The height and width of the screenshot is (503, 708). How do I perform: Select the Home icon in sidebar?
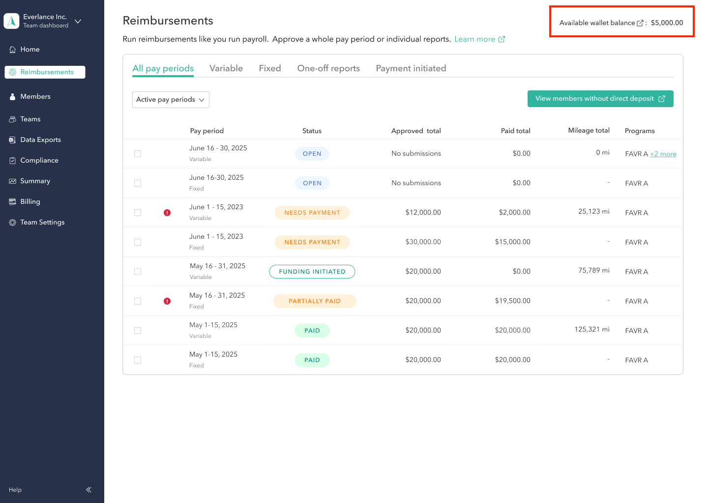12,49
